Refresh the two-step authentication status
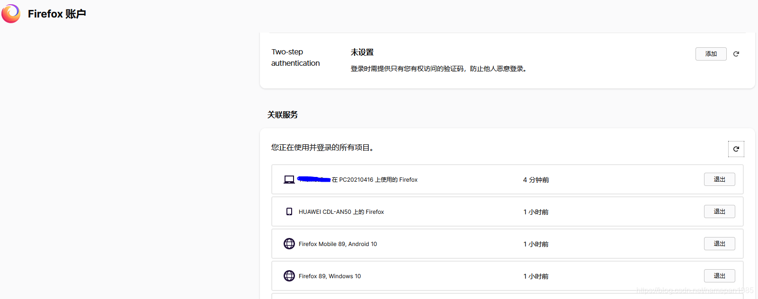The width and height of the screenshot is (758, 299). (736, 54)
